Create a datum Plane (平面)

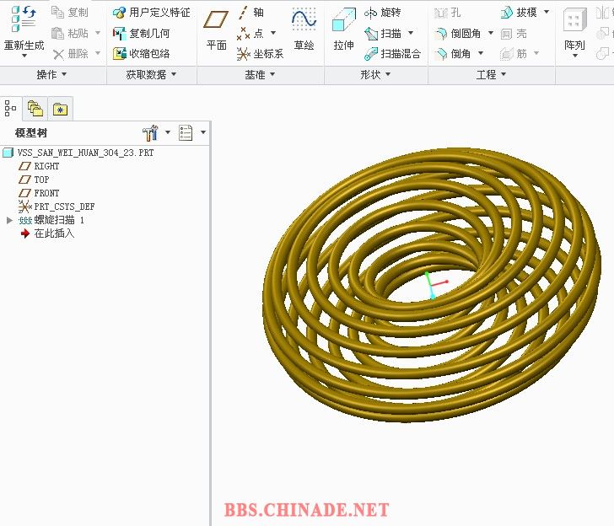216,30
